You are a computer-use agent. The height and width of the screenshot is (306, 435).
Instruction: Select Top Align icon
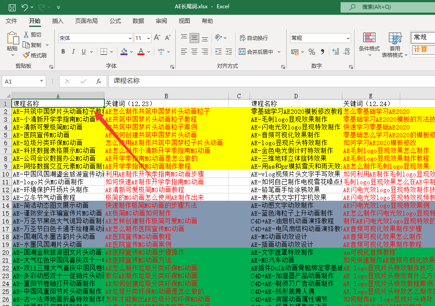click(x=184, y=37)
